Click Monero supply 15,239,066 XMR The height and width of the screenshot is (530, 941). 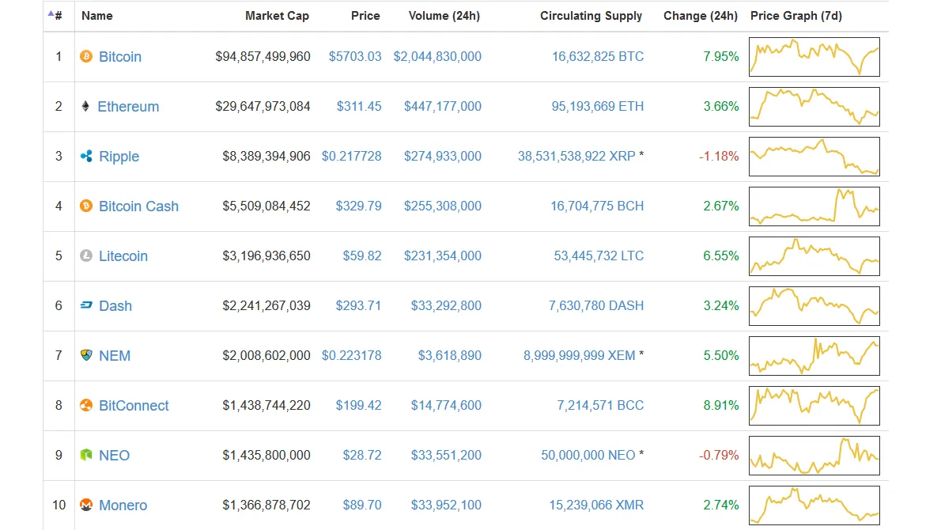[596, 505]
